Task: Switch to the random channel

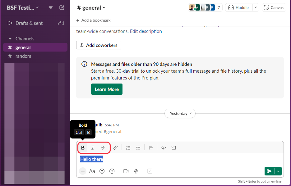Action: point(23,56)
